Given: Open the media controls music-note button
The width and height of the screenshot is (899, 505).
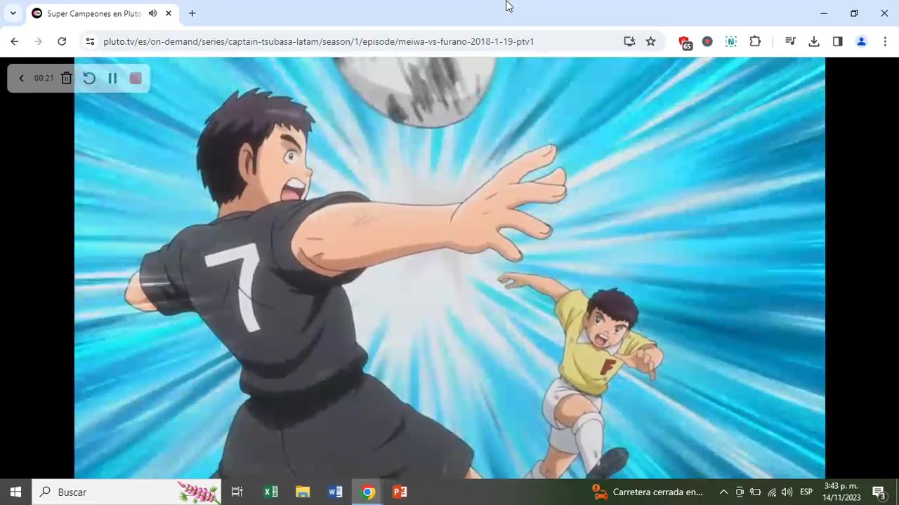Looking at the screenshot, I should click(790, 41).
